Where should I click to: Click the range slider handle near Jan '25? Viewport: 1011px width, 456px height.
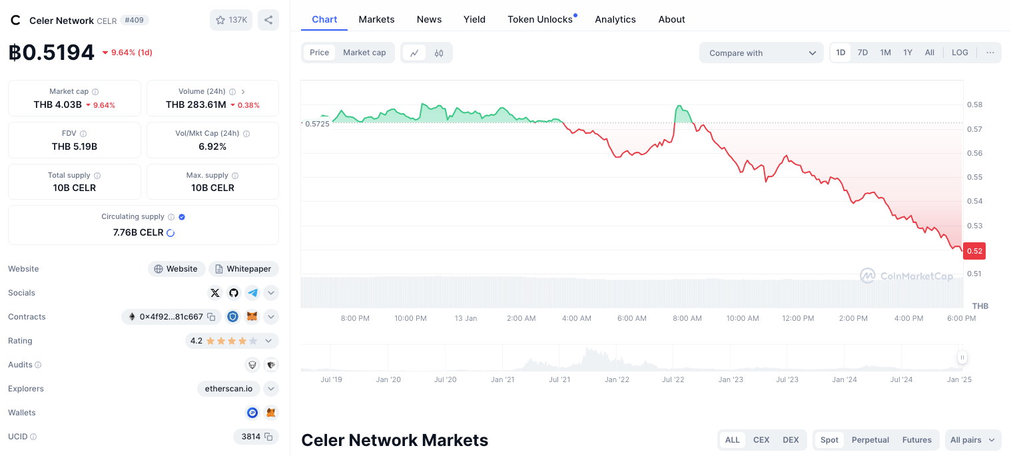[962, 358]
